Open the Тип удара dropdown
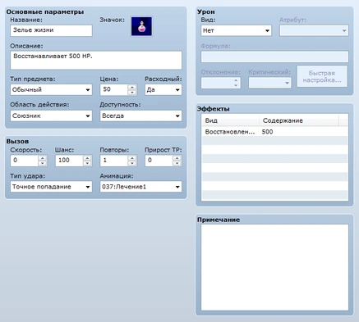 [51, 187]
